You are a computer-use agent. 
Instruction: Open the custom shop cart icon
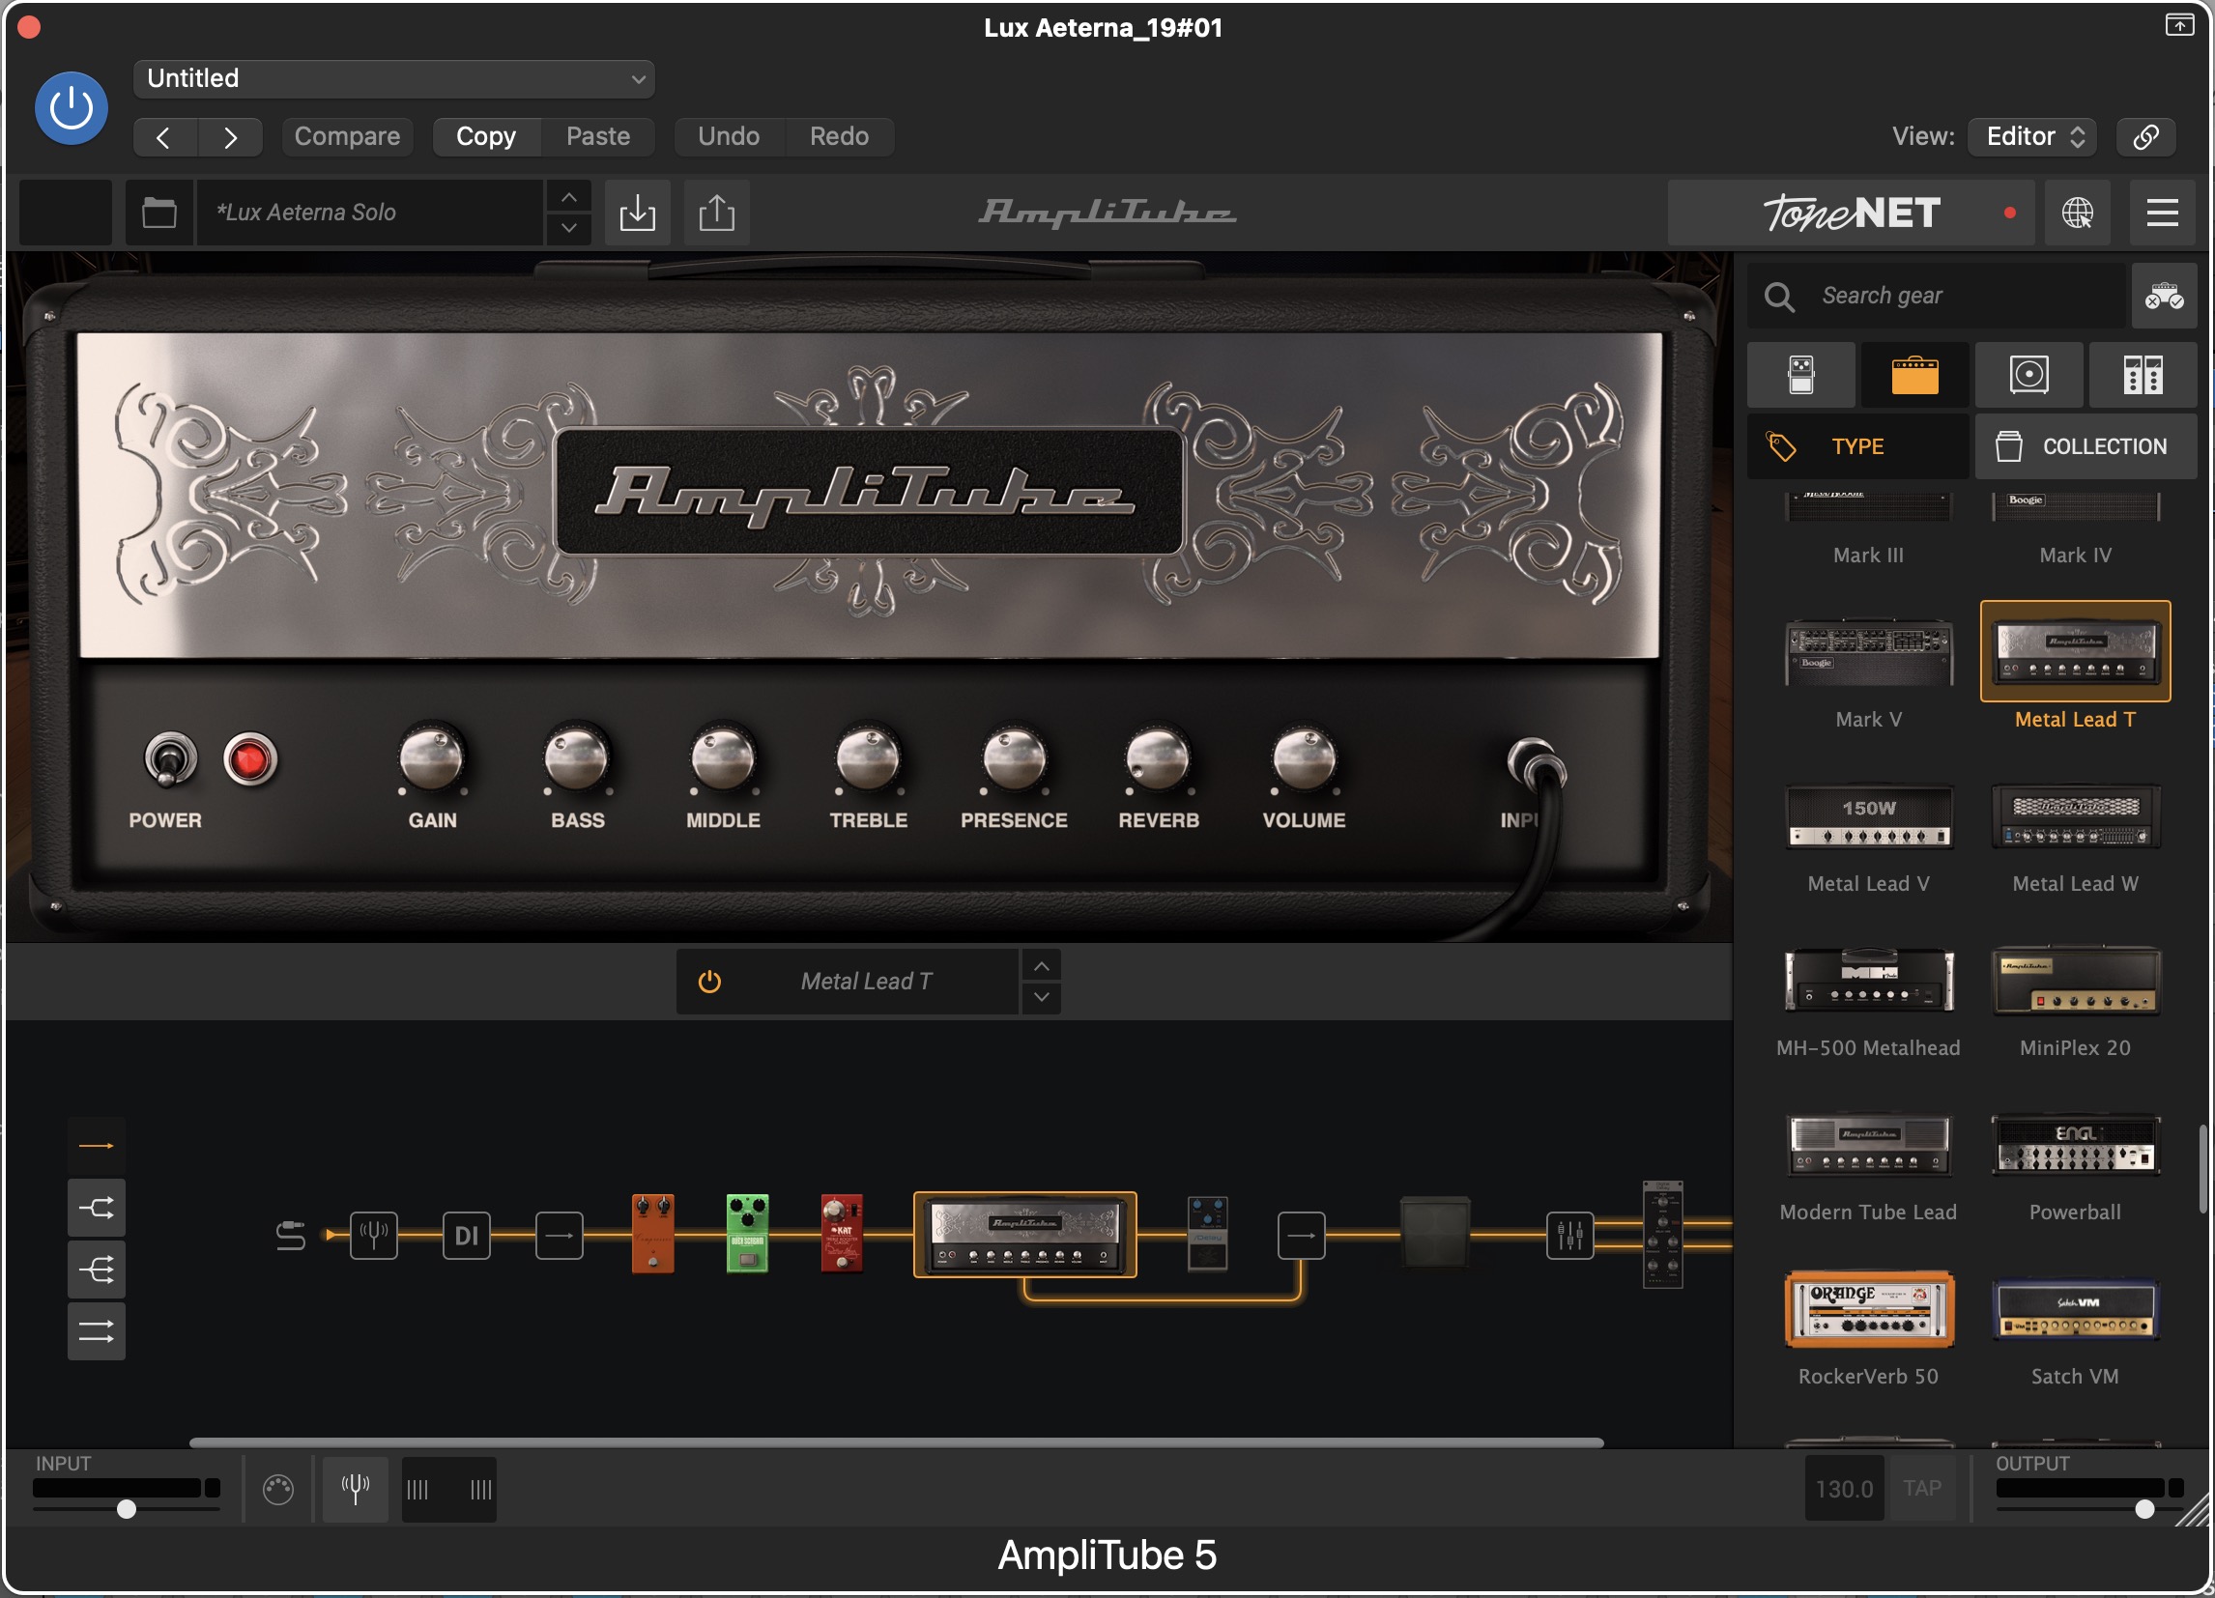pyautogui.click(x=2164, y=296)
